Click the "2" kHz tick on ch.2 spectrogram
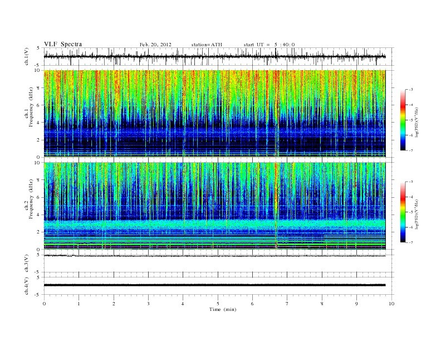441x341 pixels. (x=38, y=232)
